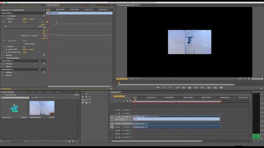Screen dimensions: 264x148
Task: Select the Razor tool
Action: pos(83,99)
